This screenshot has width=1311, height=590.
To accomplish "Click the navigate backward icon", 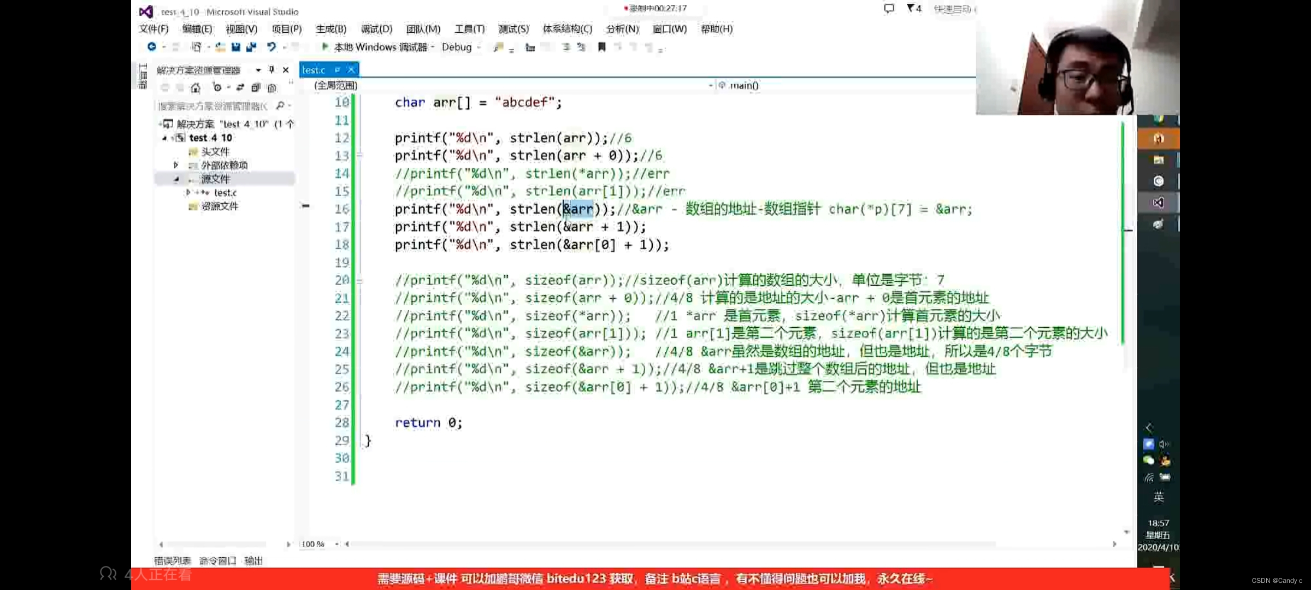I will pyautogui.click(x=152, y=47).
